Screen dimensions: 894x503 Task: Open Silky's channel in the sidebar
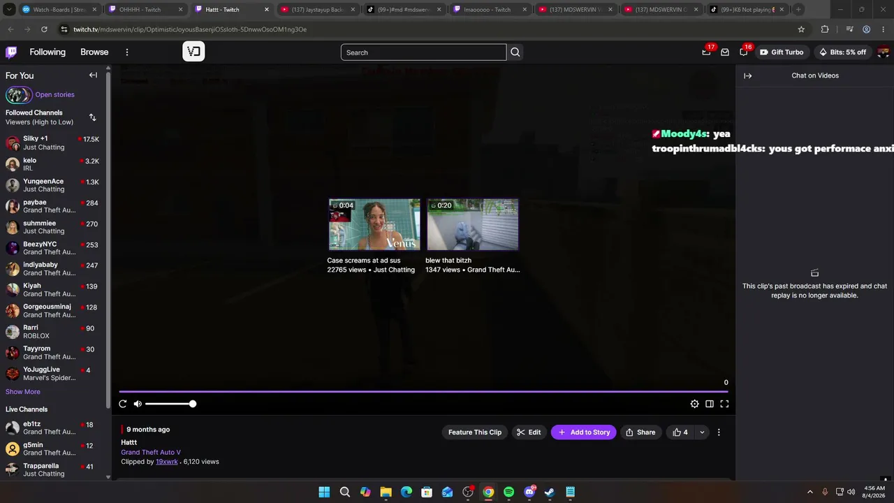click(x=53, y=143)
